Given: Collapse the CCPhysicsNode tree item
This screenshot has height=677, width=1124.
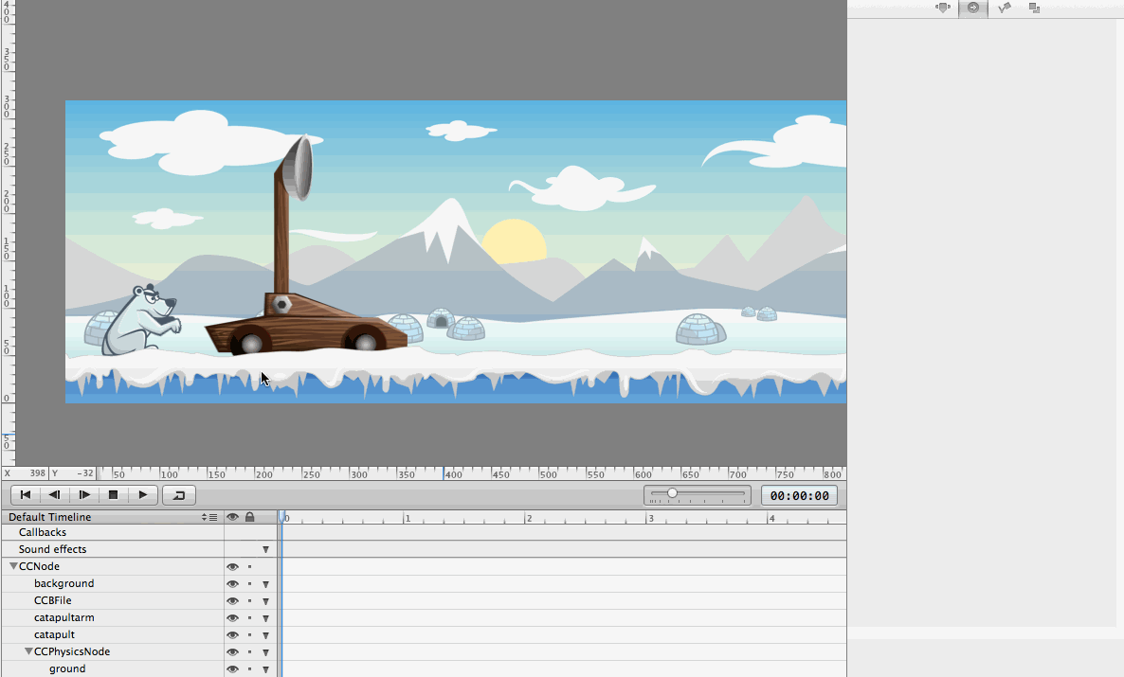Looking at the screenshot, I should point(29,652).
